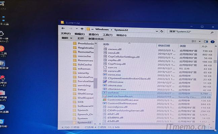Select the CspProxy.dll file icon
The image size is (218, 134).
(x=105, y=64)
